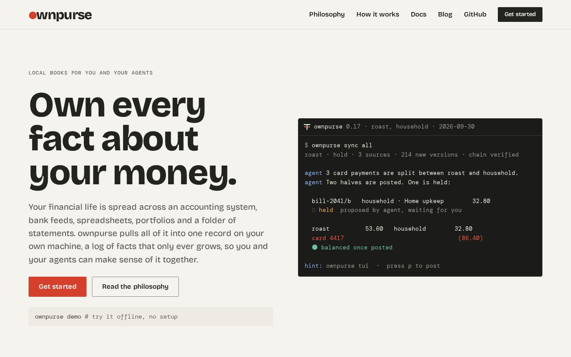Viewport: 571px width, 357px height.
Task: Click the 'roast 53.60 household 32.80' terminal line
Action: pos(392,229)
